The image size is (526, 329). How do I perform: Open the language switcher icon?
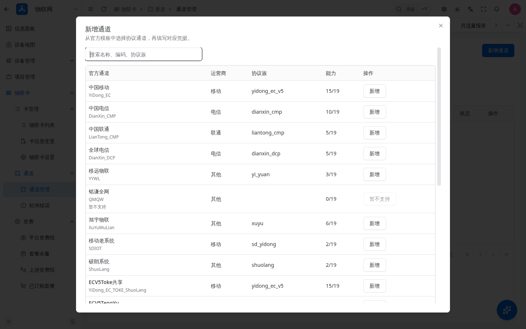coord(470,9)
